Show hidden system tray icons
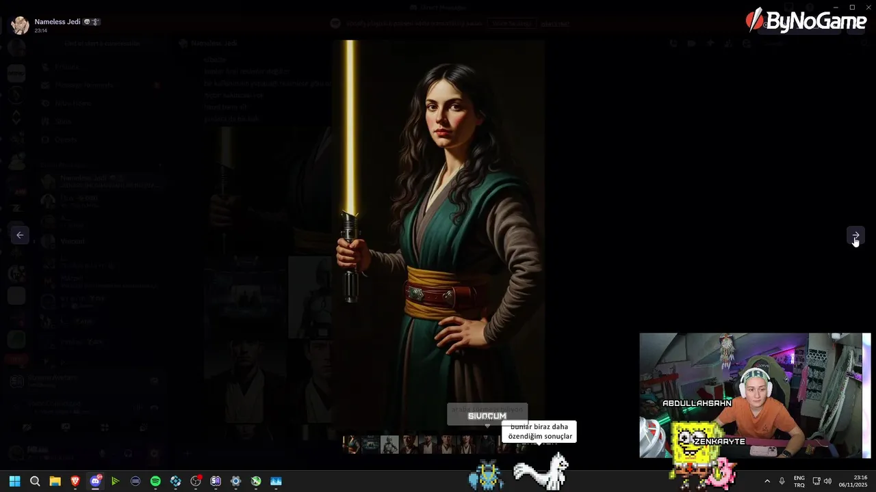This screenshot has height=492, width=876. (766, 481)
